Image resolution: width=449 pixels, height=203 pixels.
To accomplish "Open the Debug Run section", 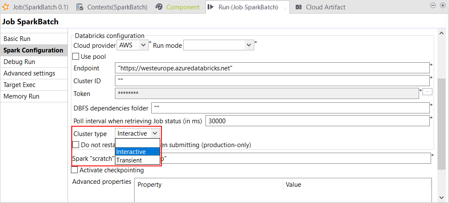I will [x=19, y=62].
